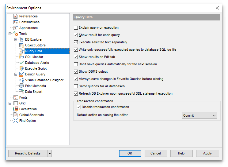
Task: Toggle Execute selected text separately
Action: [76, 42]
